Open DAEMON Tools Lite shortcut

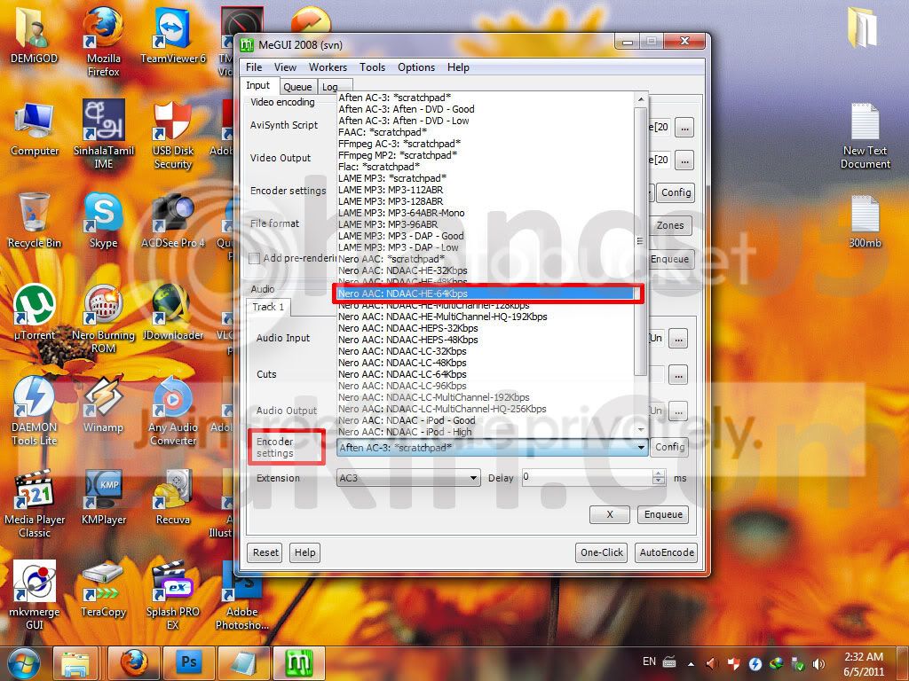[35, 411]
